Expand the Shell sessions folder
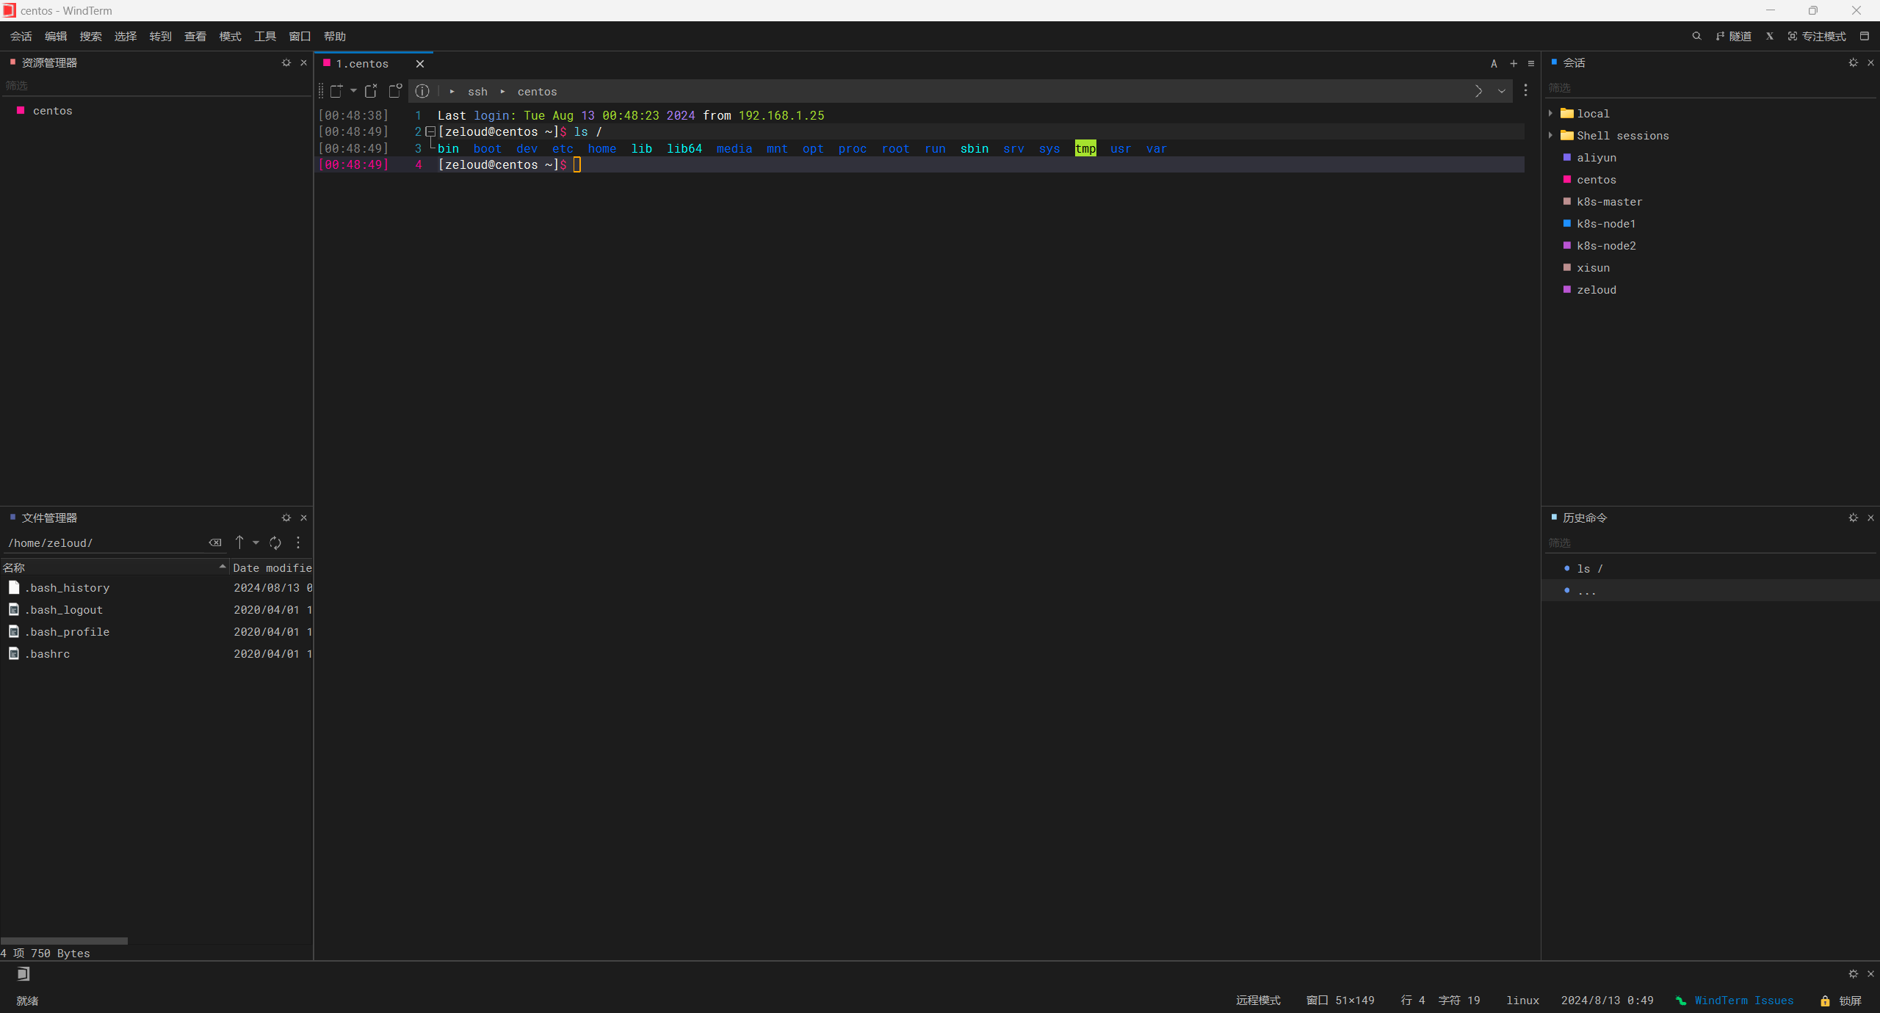1880x1013 pixels. point(1550,135)
